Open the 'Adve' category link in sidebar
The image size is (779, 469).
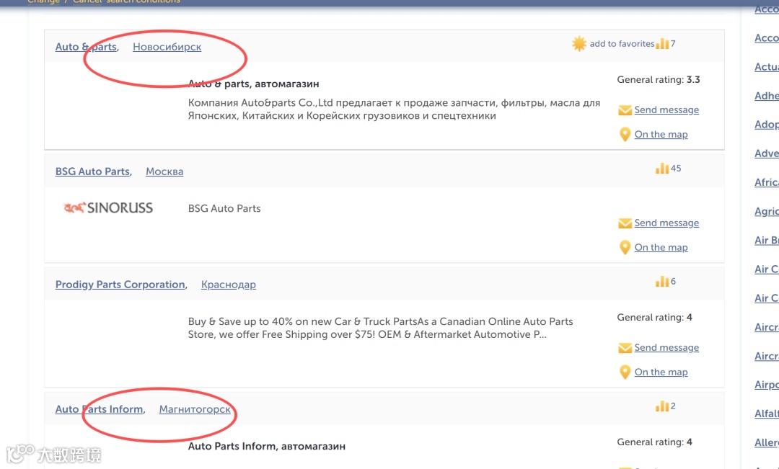pos(767,153)
